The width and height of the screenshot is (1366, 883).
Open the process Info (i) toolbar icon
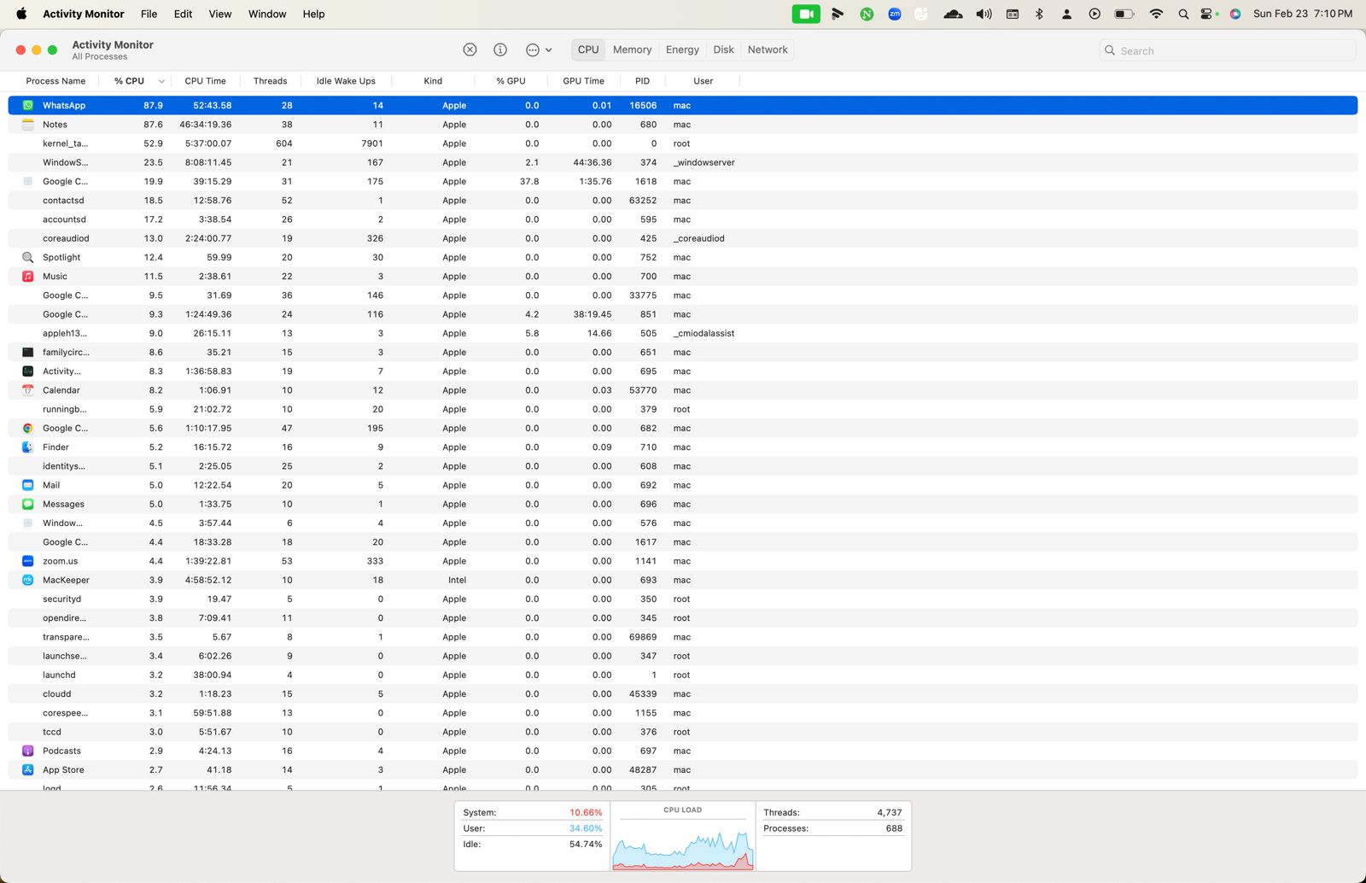(x=500, y=50)
